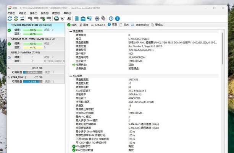Click the grey gear toolbar icon
Screen dimensions: 234x153
(103, 18)
